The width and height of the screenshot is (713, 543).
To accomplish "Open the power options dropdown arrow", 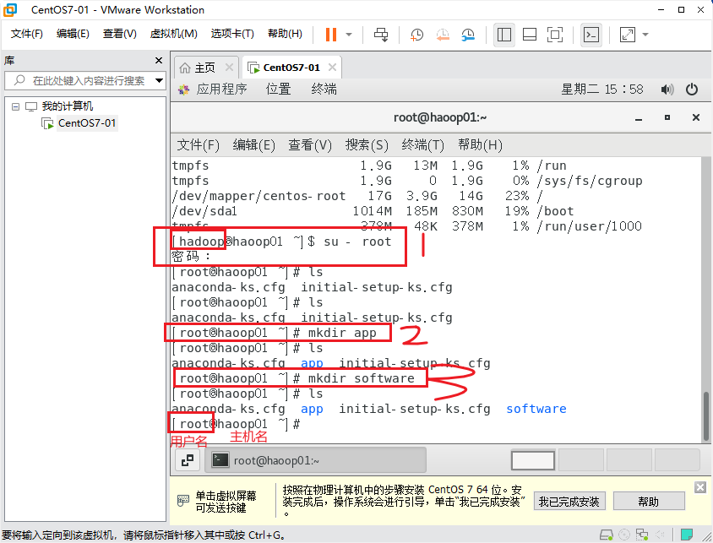I will tap(349, 35).
